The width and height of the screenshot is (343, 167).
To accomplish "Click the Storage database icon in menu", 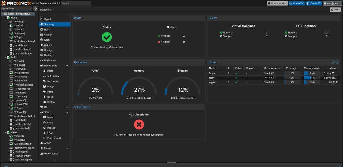I will pyautogui.click(x=42, y=50).
